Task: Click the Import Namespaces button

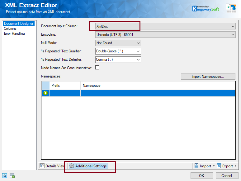Action: coord(208,76)
